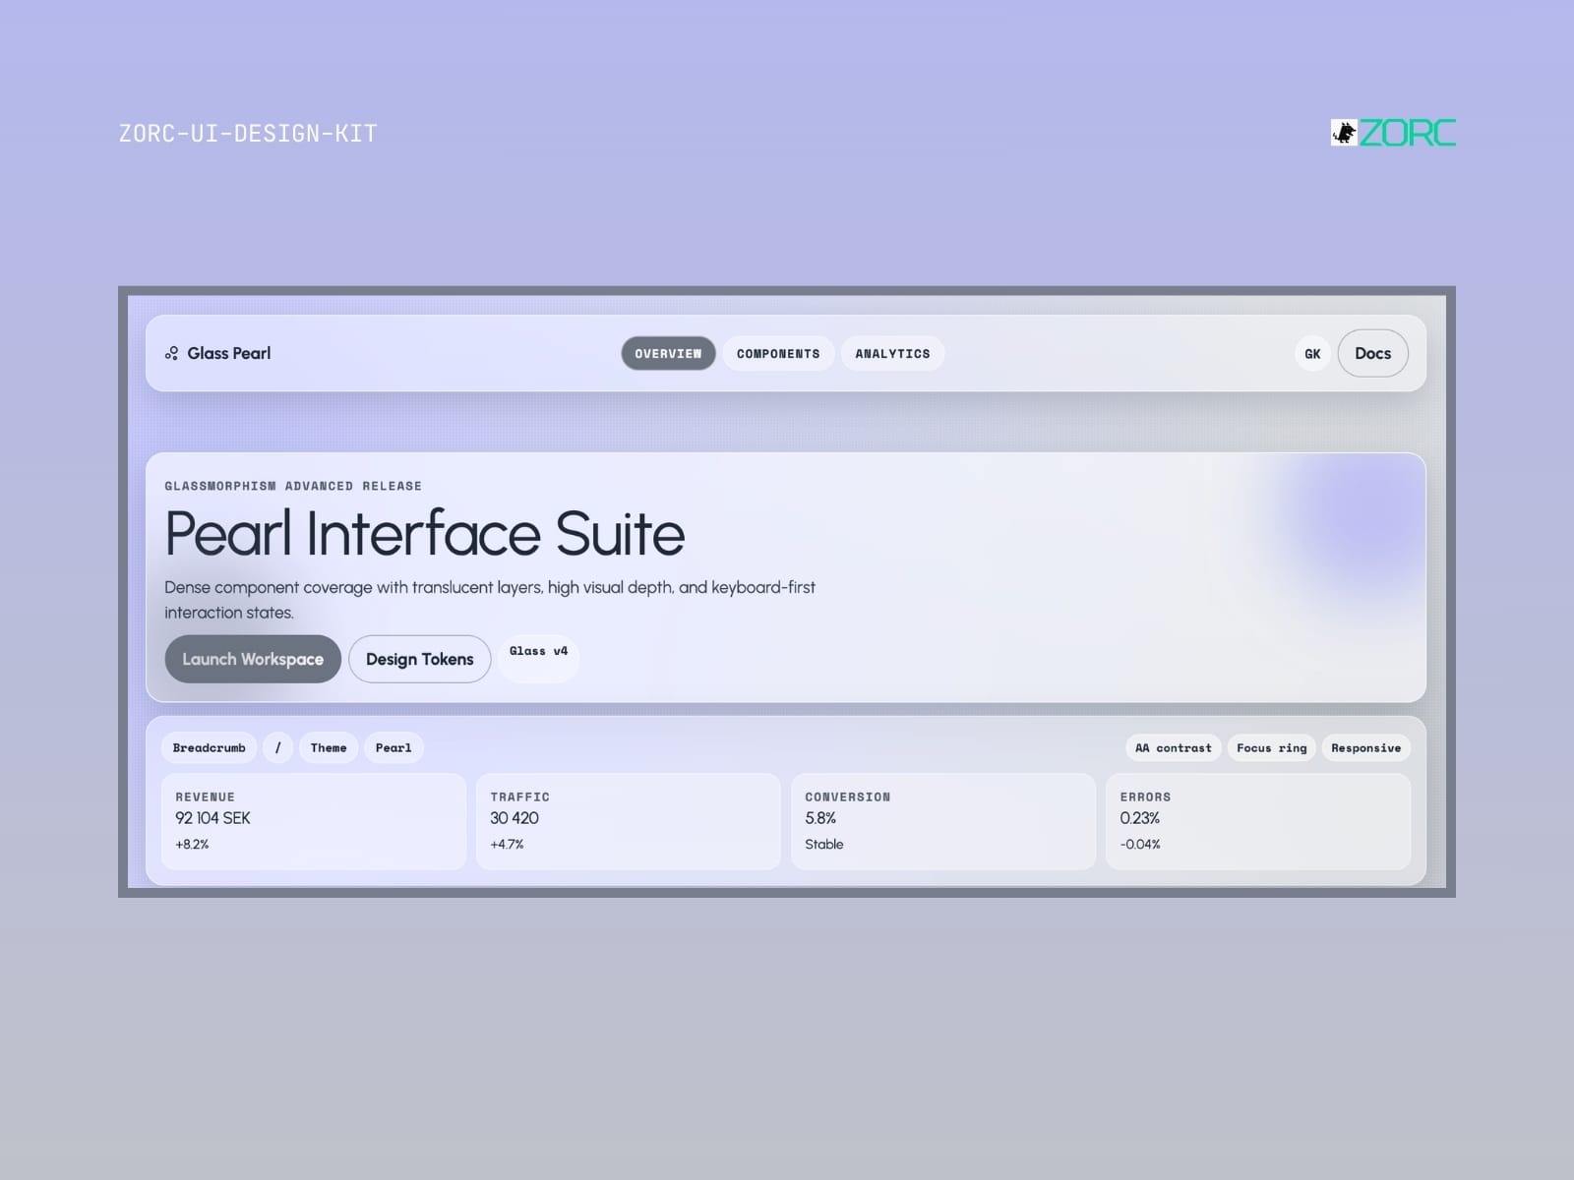Open the Errors stat card
Image resolution: width=1574 pixels, height=1180 pixels.
point(1258,821)
